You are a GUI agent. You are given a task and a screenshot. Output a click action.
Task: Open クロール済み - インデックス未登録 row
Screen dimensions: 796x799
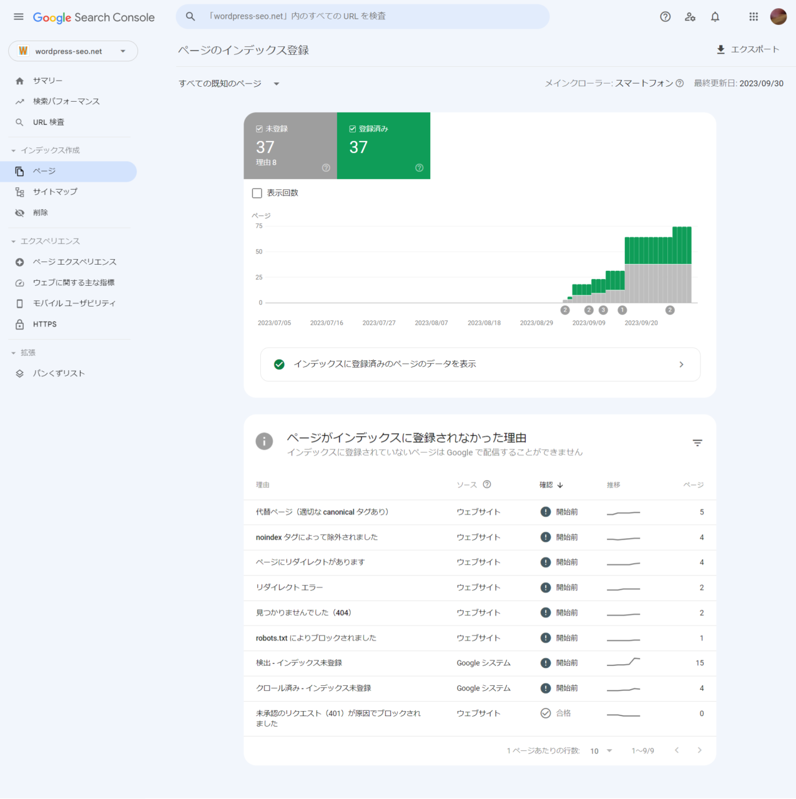click(x=480, y=688)
